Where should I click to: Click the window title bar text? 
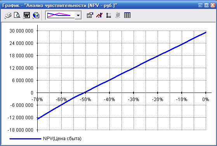coord(60,5)
